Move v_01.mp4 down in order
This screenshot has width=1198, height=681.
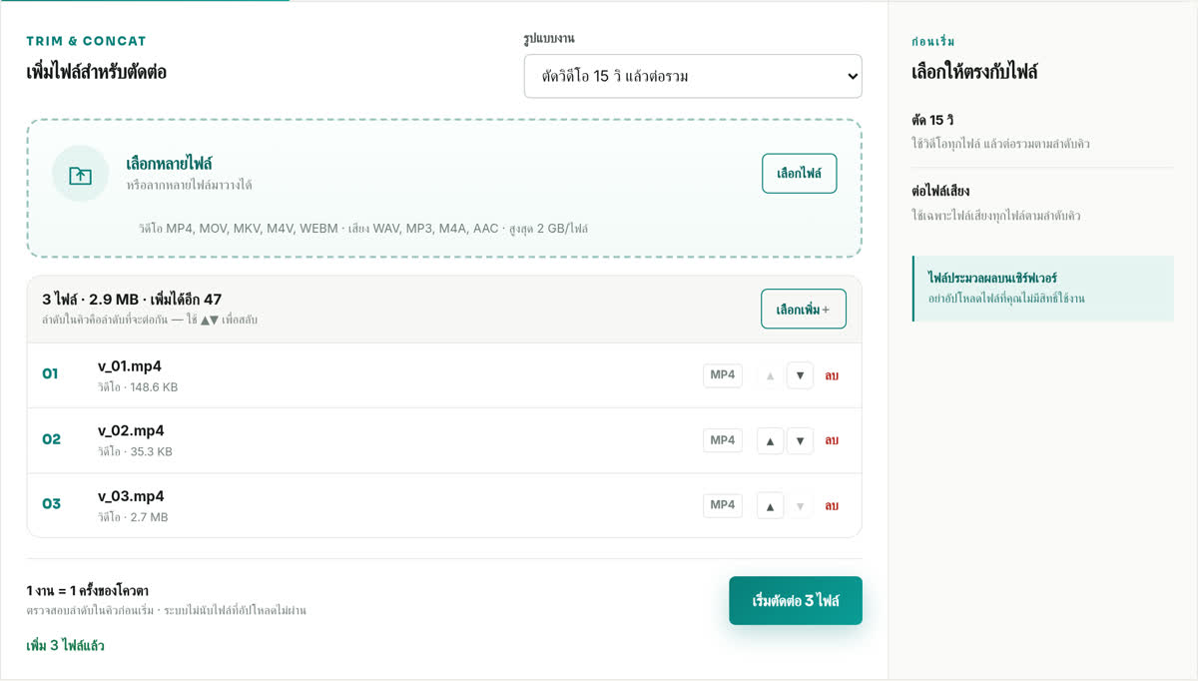click(x=800, y=375)
